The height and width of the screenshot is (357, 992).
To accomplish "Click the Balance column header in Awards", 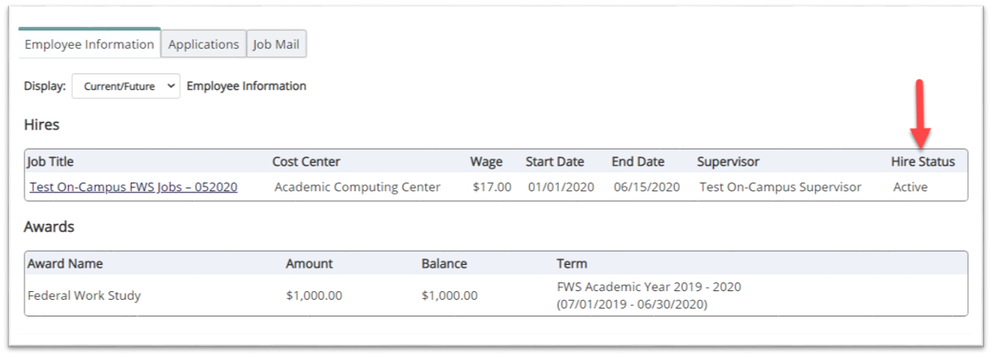I will tap(444, 264).
